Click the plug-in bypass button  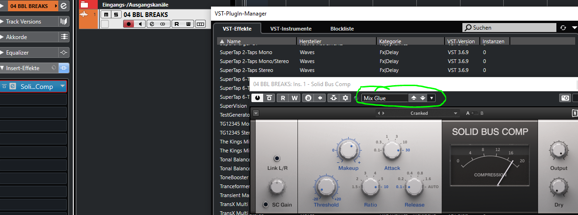click(269, 98)
